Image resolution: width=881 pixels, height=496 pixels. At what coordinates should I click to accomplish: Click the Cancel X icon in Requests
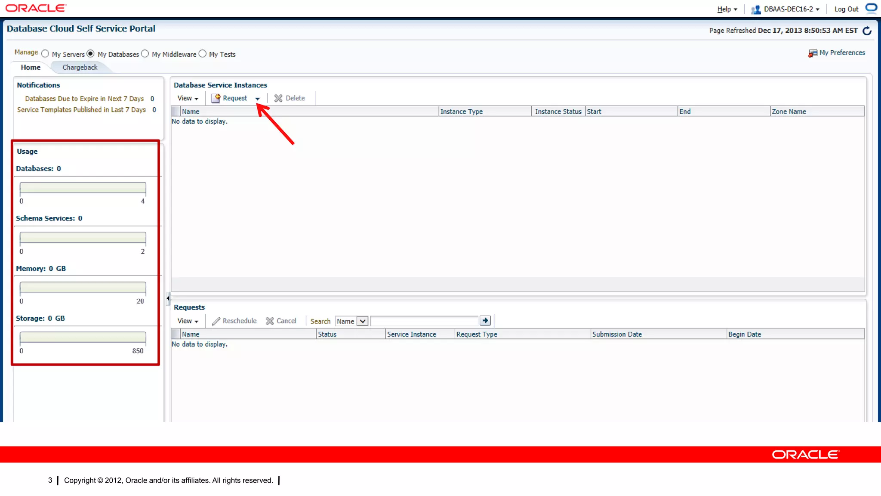[270, 321]
